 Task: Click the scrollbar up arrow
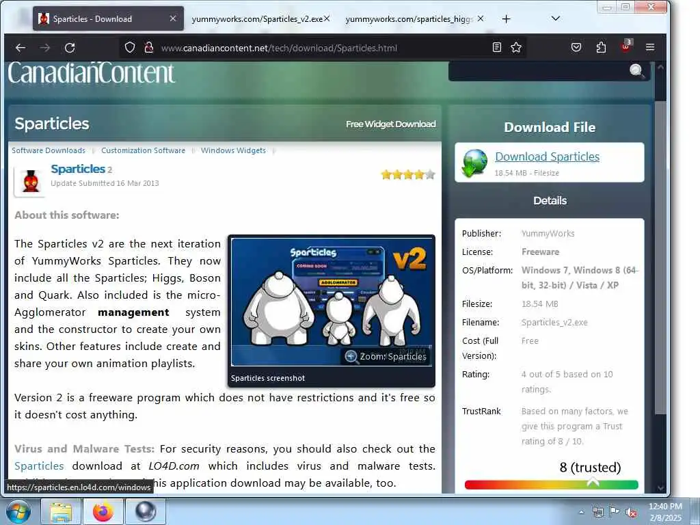pos(660,68)
